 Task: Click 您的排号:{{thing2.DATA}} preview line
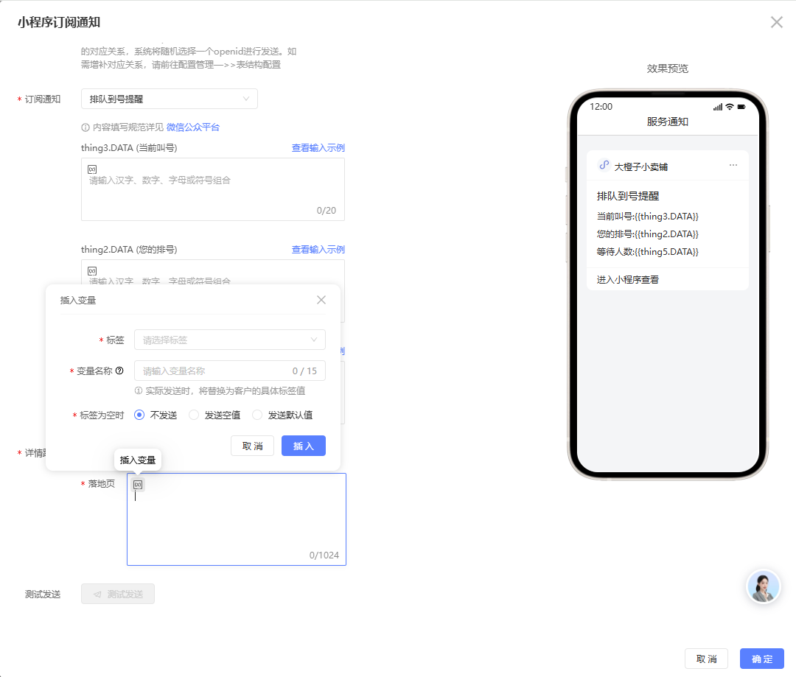pos(647,234)
